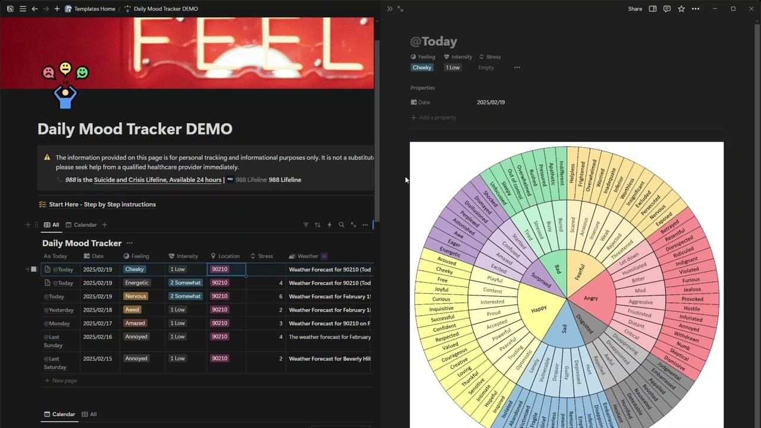
Task: Open the sidebar hamburger menu
Action: pos(23,9)
